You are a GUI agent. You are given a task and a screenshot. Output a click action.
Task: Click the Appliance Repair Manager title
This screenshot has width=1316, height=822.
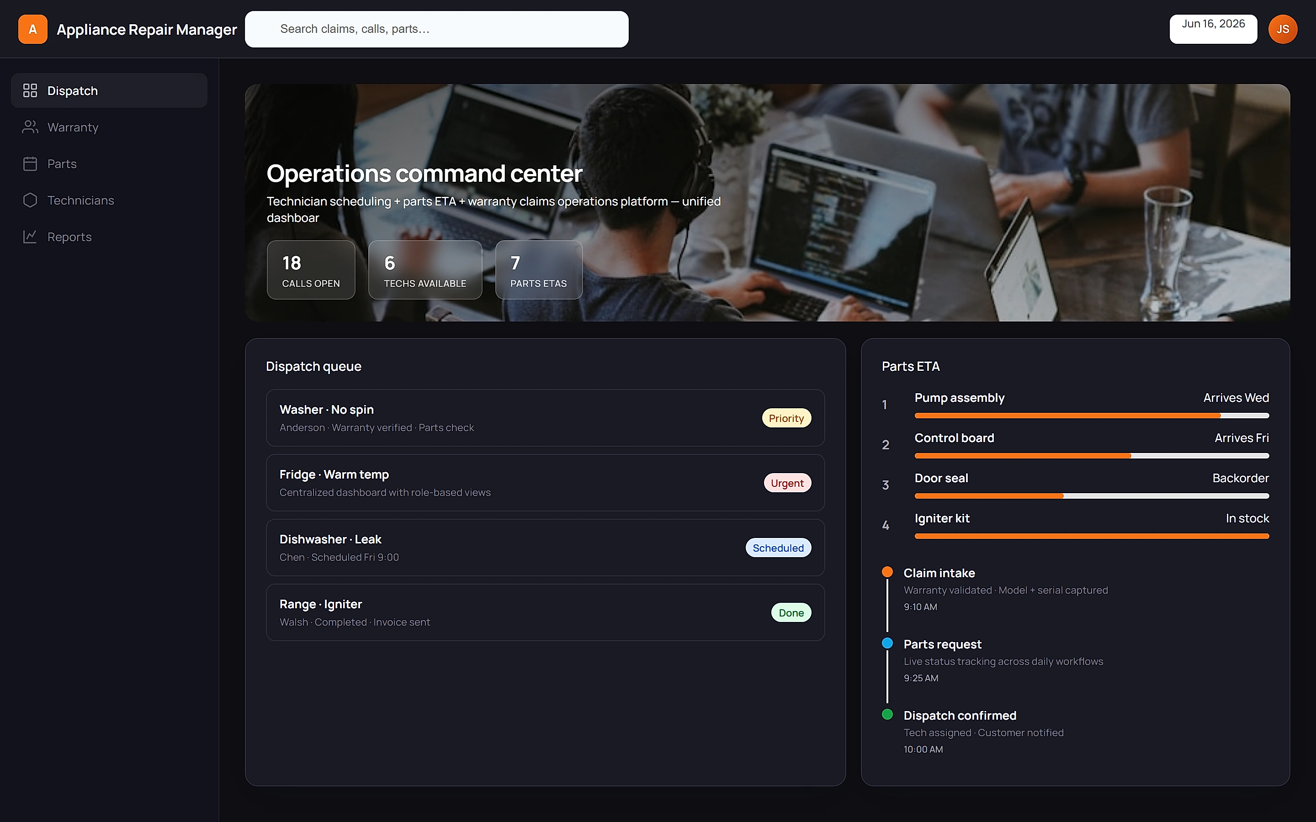[146, 29]
